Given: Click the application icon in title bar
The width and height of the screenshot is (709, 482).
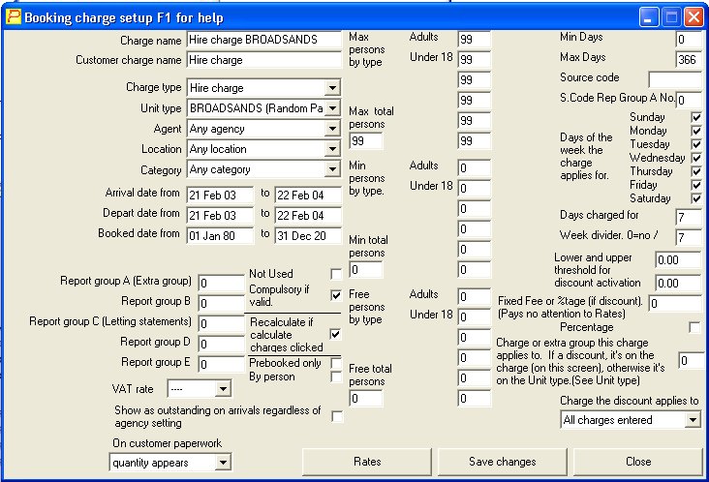Looking at the screenshot, I should tap(14, 16).
